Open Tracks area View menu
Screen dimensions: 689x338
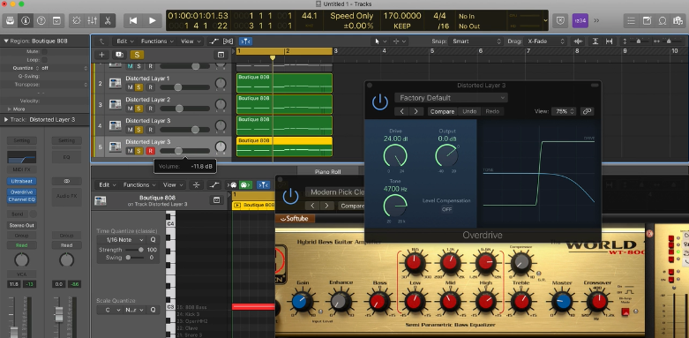coord(191,41)
